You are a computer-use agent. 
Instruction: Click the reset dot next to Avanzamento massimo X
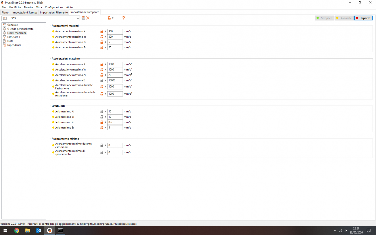[x=105, y=32]
